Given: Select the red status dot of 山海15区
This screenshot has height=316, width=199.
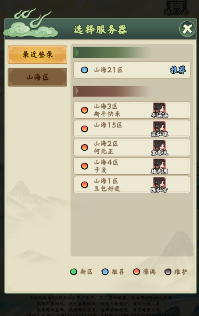Looking at the screenshot, I should click(x=84, y=128).
